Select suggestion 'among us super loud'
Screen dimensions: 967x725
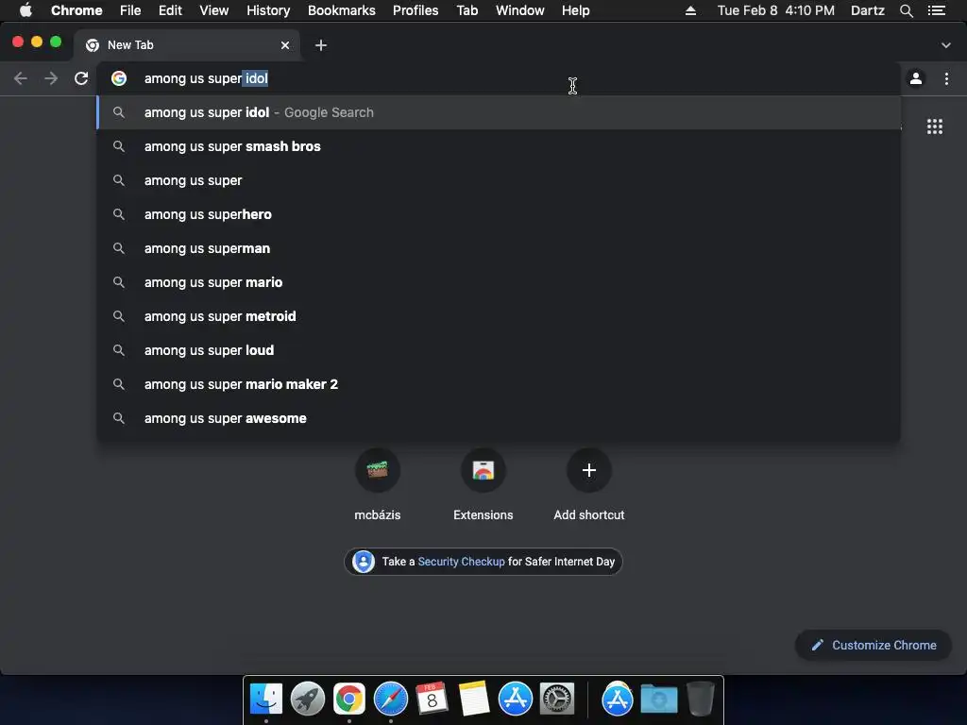tap(499, 349)
